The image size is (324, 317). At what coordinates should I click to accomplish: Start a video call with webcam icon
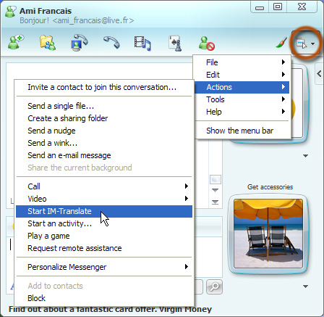point(80,43)
